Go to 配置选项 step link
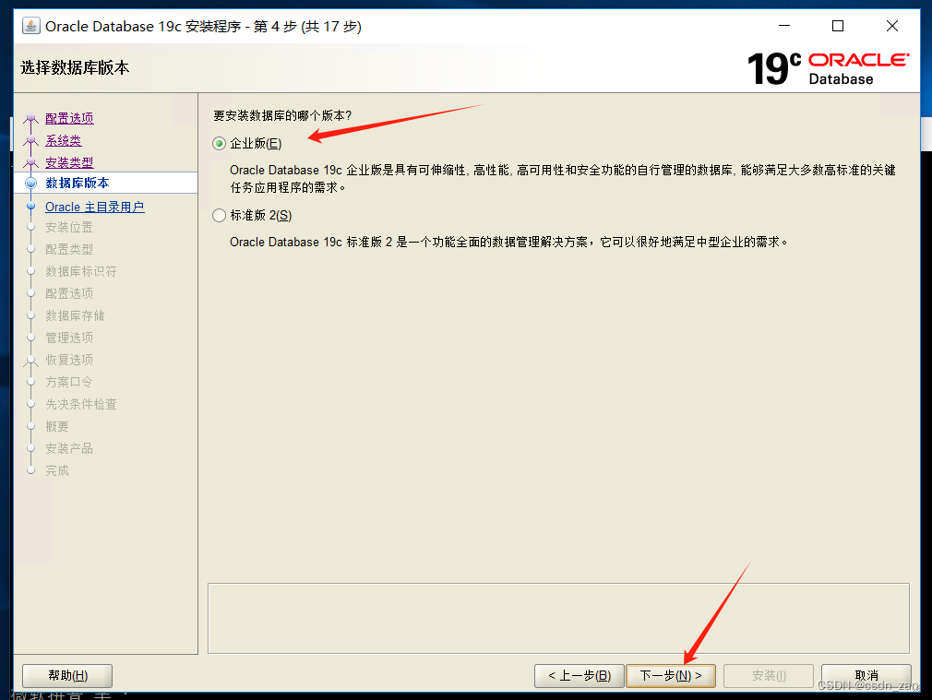Screen dimensions: 932x700 coord(69,118)
